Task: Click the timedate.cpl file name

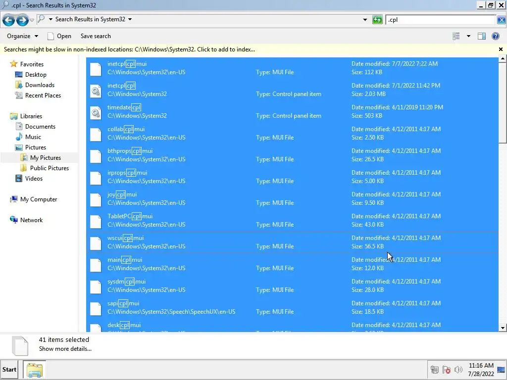Action: [x=124, y=107]
